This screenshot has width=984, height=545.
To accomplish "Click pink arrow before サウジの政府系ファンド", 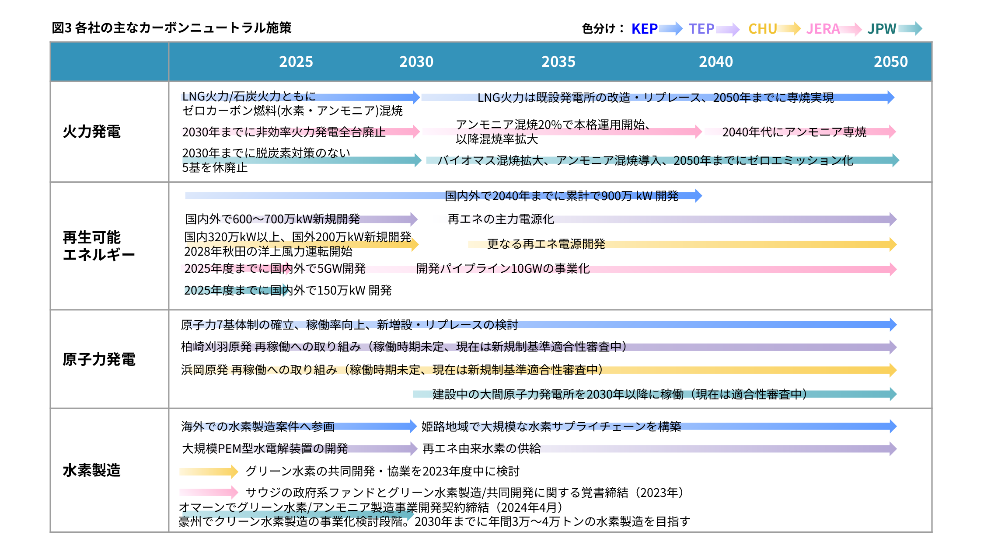I will (209, 493).
